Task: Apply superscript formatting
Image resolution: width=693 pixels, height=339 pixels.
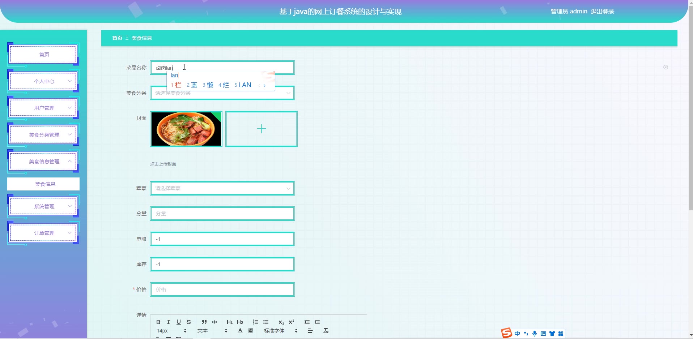Action: [291, 322]
